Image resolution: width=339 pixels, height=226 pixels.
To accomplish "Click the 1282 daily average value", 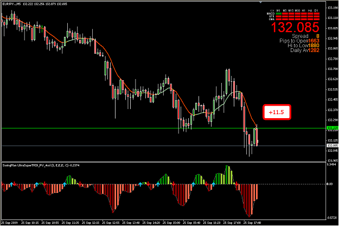I will (314, 50).
